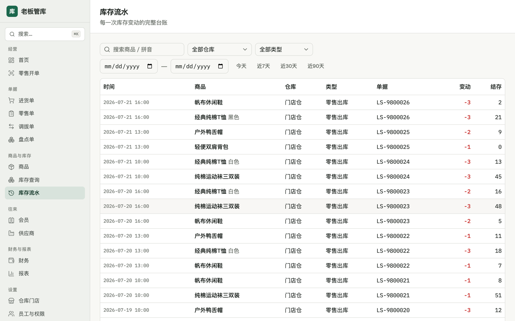515x321 pixels.
Task: Click the 2026-07-19 10:00 time cell
Action: (126, 310)
